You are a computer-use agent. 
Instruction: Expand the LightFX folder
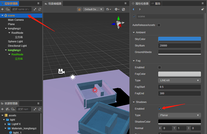(5, 124)
